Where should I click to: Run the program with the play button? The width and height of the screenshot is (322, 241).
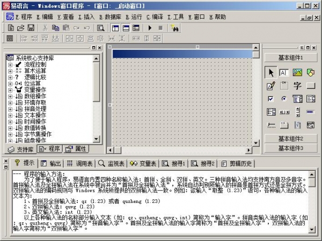click(150, 28)
